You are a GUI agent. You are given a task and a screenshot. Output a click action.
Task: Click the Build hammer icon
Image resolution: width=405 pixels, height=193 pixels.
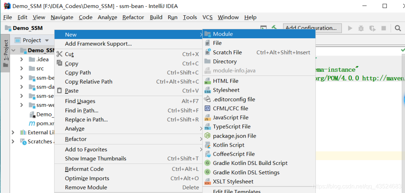point(274,27)
